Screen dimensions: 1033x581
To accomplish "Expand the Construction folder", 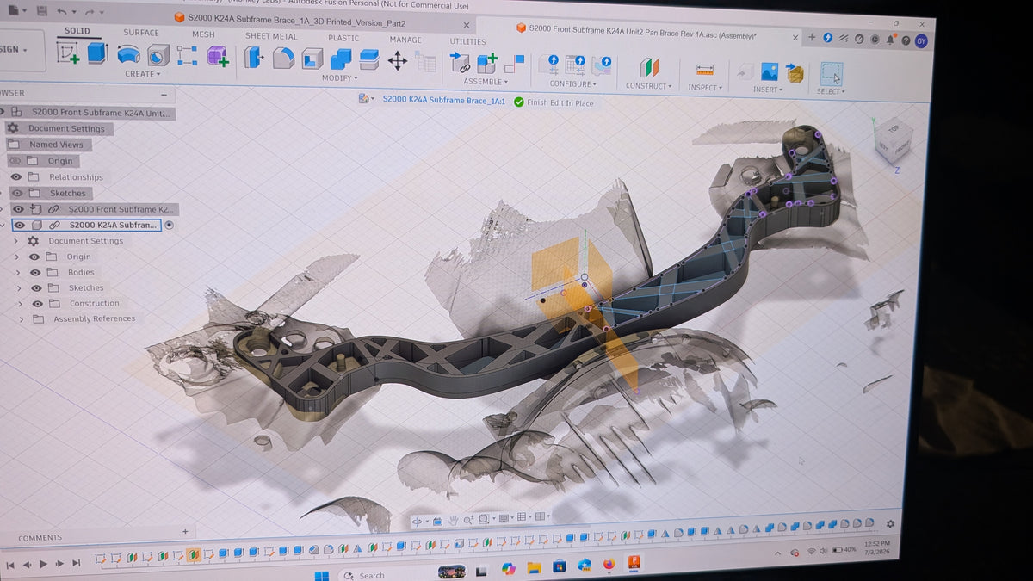I will (21, 303).
